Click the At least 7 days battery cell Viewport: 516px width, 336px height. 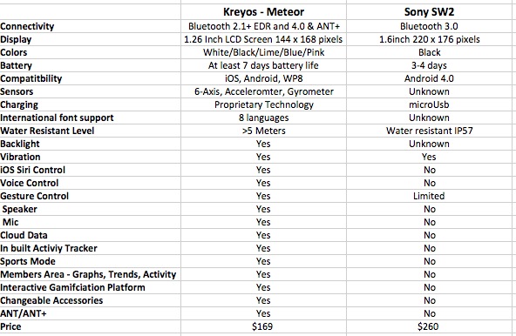tap(263, 65)
